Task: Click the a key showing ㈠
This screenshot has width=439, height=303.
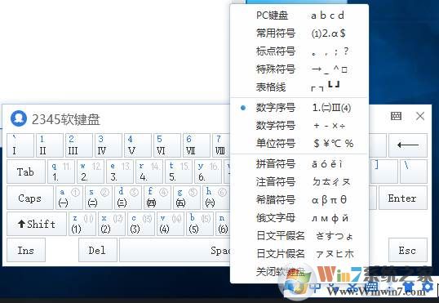Action: click(69, 198)
